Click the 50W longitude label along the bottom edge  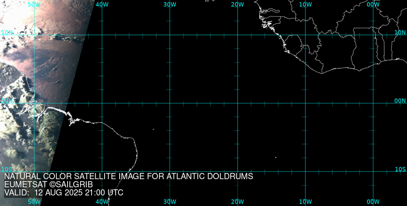point(34,202)
